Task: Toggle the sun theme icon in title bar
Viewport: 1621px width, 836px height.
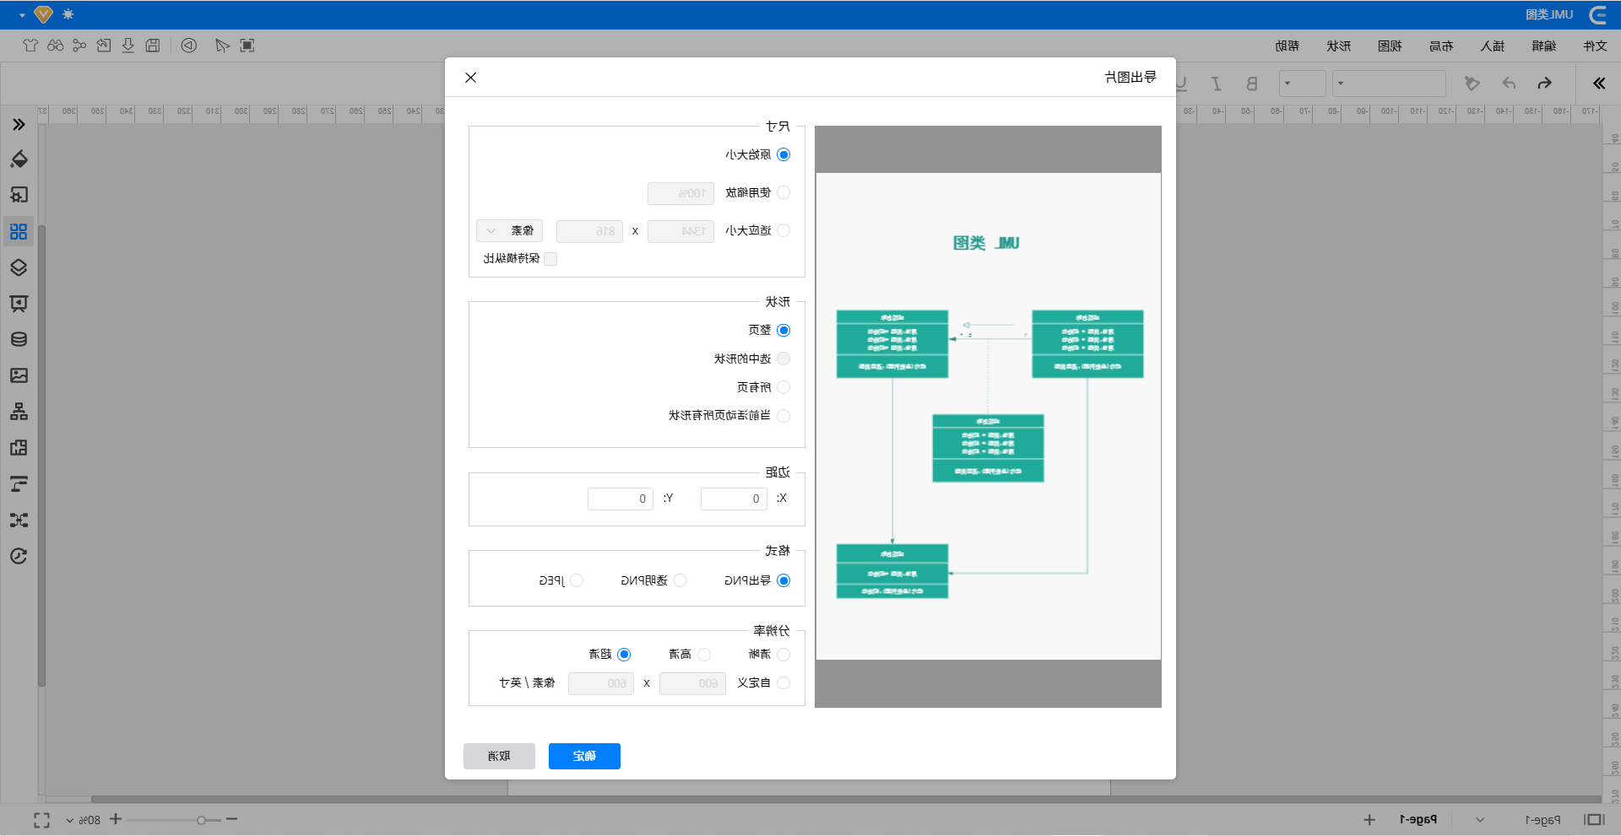Action: click(68, 14)
